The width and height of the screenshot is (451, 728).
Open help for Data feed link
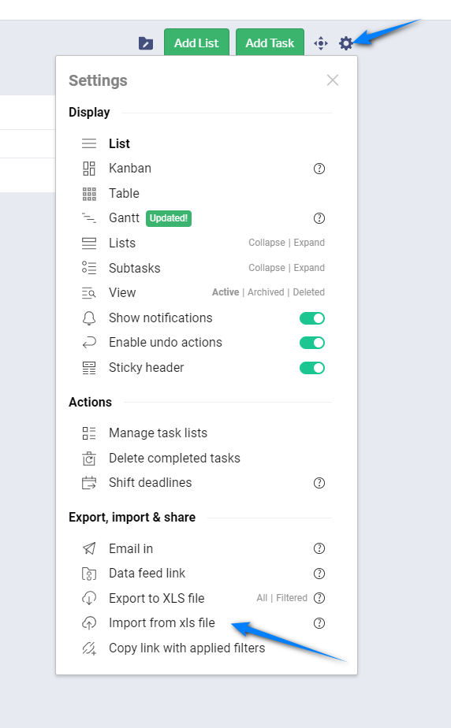click(319, 574)
